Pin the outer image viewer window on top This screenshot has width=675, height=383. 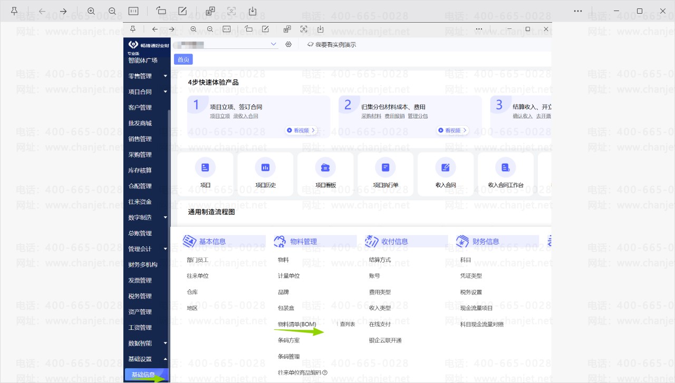click(14, 11)
